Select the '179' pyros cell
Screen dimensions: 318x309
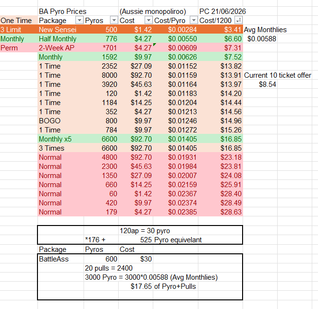click(101, 212)
